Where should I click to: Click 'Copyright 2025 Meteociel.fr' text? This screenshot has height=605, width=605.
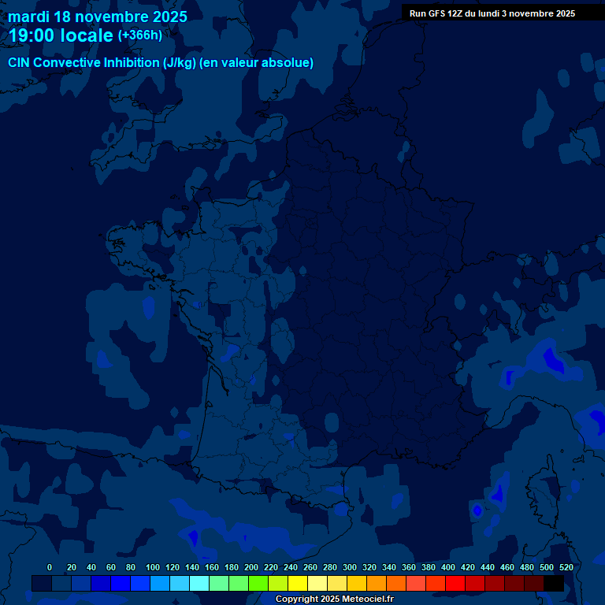(335, 599)
